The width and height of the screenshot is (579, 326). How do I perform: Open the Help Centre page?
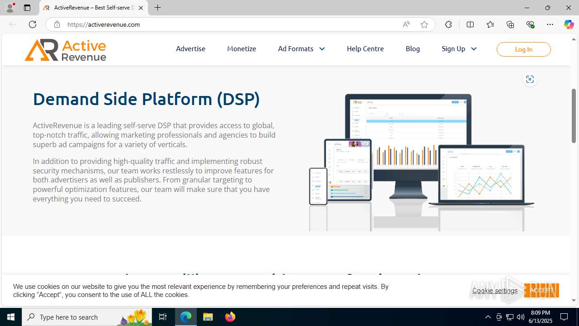pyautogui.click(x=365, y=48)
